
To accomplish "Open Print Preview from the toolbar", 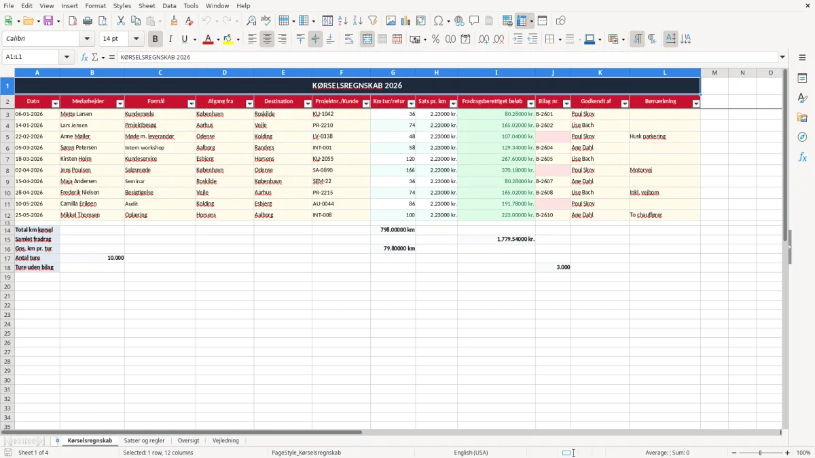I will [103, 21].
